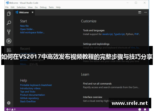This screenshot has width=154, height=111.
Task: Click the TypeScript language link
Action: tap(119, 34)
